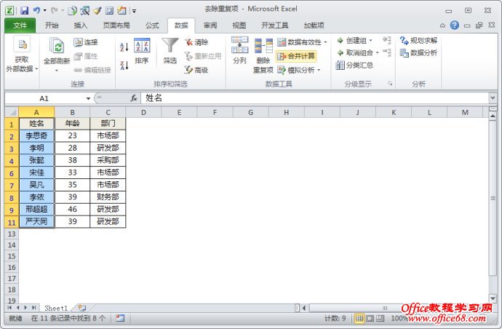Viewport: 502px width, 329px height.
Task: Open the Insert (插入) ribbon tab
Action: (81, 25)
